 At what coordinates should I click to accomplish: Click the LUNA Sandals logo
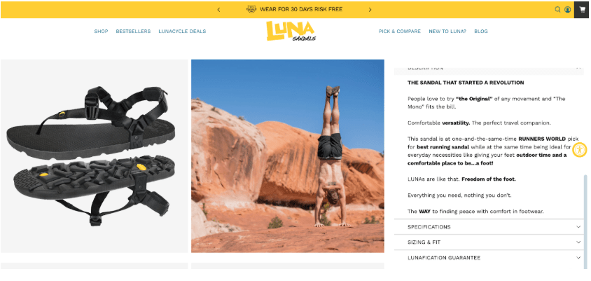291,31
